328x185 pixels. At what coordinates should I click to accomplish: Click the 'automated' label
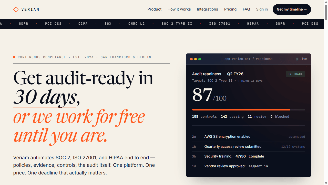coord(297,137)
